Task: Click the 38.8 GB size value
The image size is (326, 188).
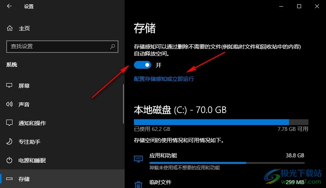Action: pos(295,155)
